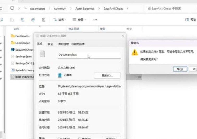
Task: Select the EasyAntiCheat shield file icon
Action: (13, 50)
